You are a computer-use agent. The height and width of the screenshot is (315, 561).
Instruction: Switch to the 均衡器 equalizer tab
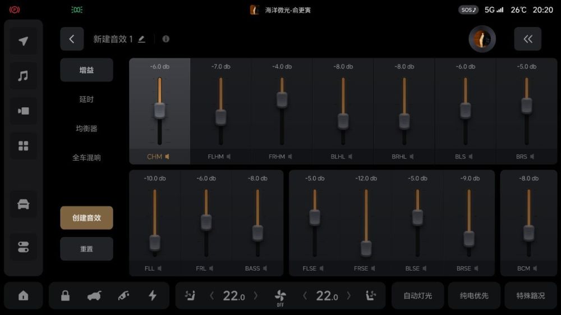pos(86,129)
